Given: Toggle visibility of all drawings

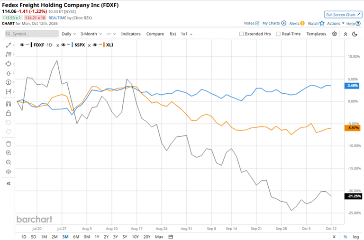Looking at the screenshot, I should [9, 171].
